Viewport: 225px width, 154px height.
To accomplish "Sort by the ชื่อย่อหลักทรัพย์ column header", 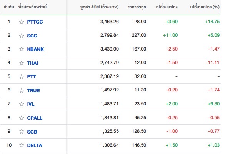I will coord(32,7).
